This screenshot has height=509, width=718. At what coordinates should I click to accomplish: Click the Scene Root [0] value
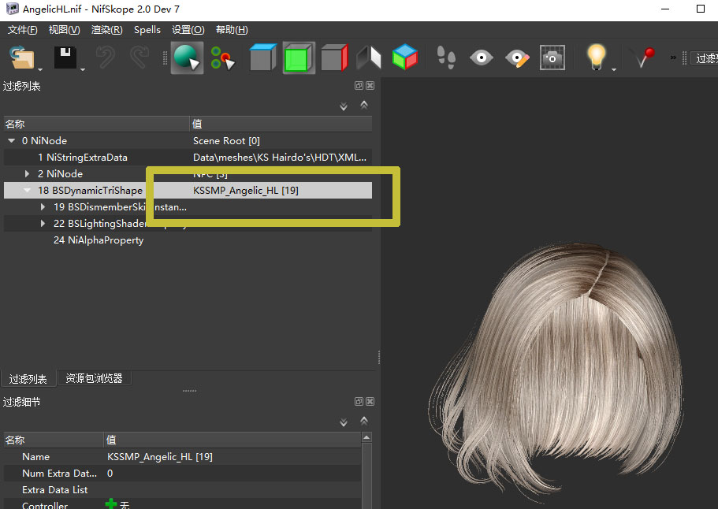tap(226, 140)
